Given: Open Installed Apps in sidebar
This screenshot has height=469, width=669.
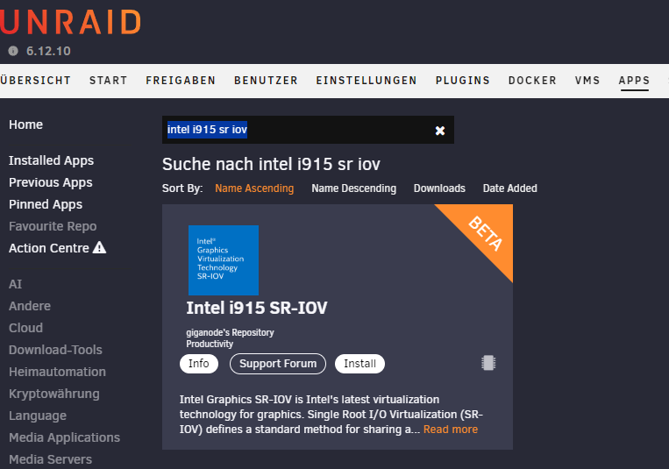Looking at the screenshot, I should [x=51, y=160].
